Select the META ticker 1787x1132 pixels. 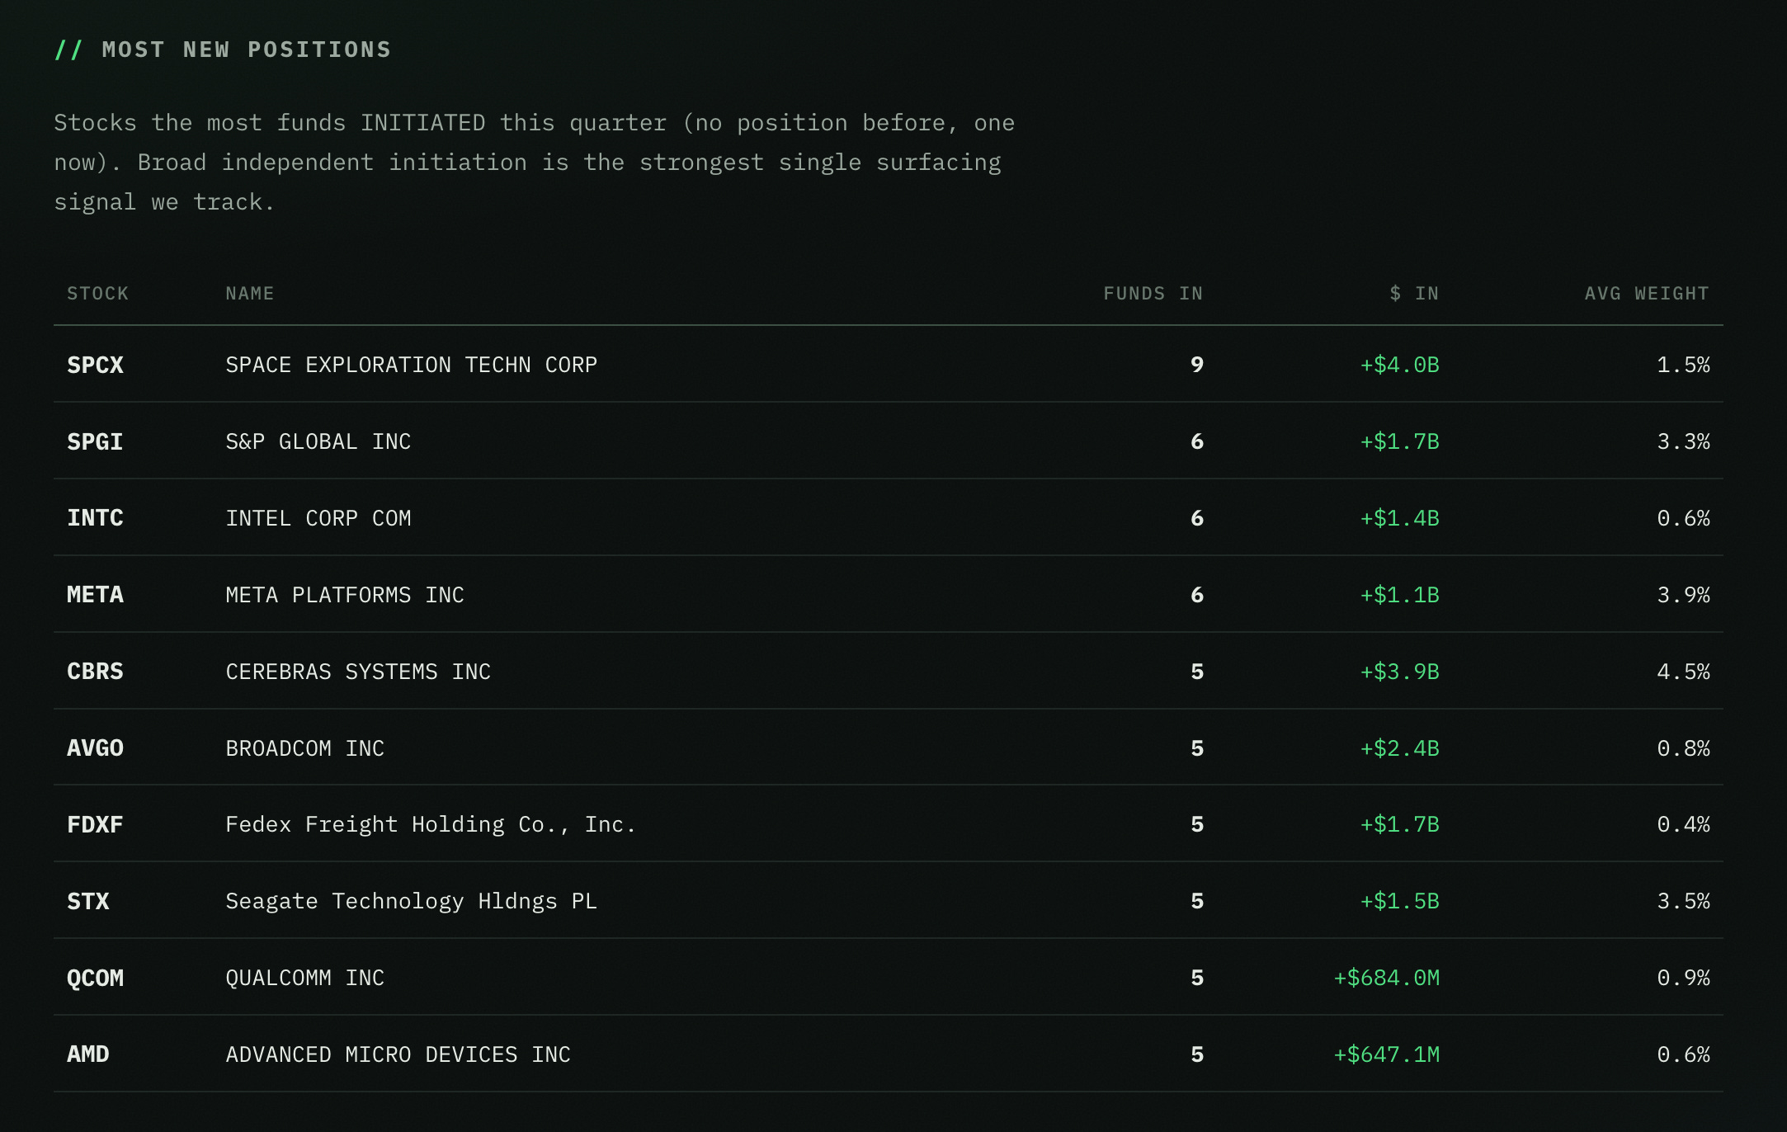click(95, 595)
